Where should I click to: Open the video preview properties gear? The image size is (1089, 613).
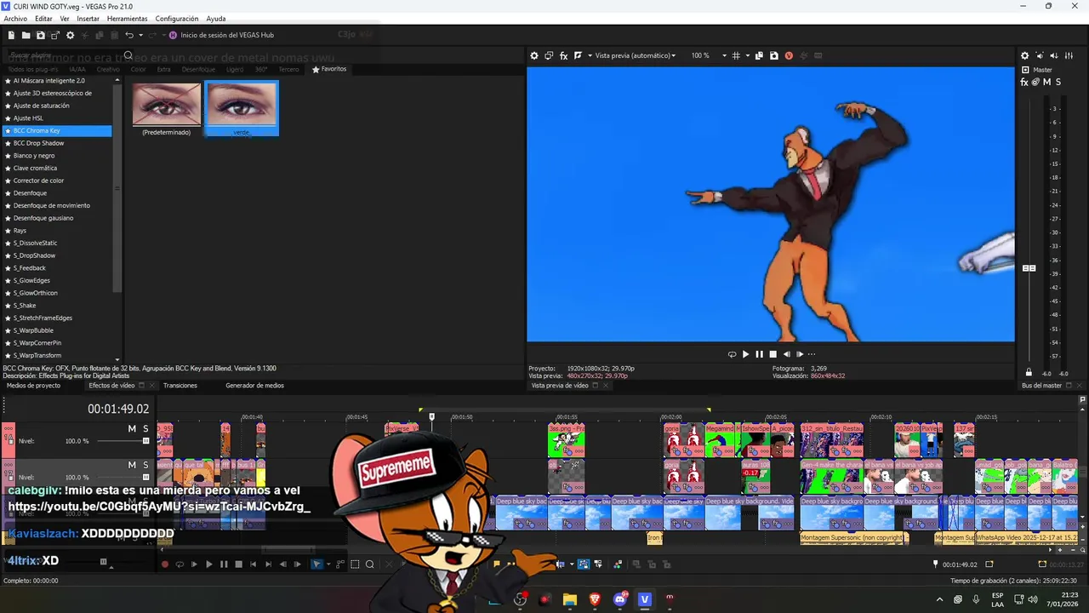(534, 55)
